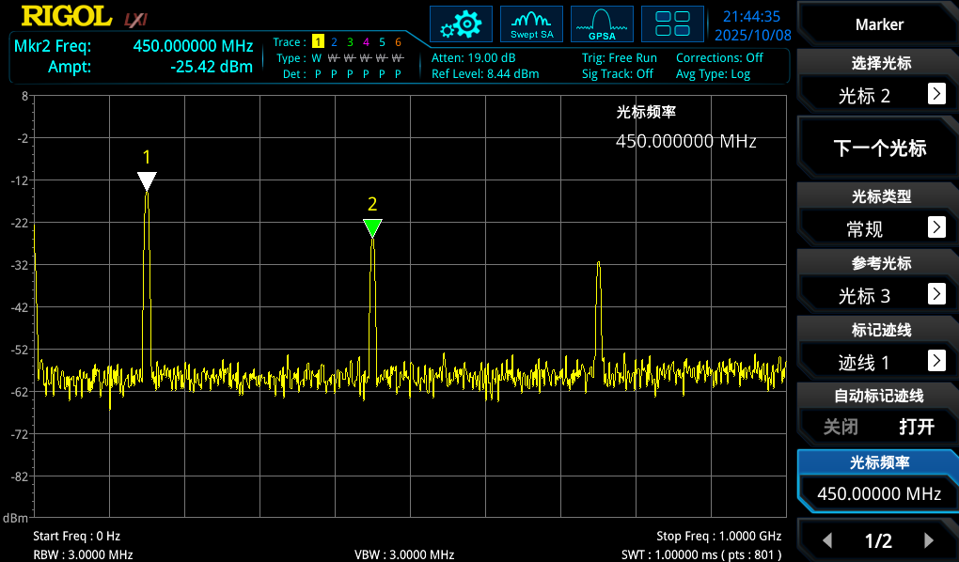Select trace 2 number in trace row
Viewport: 959px width, 562px height.
tap(334, 41)
